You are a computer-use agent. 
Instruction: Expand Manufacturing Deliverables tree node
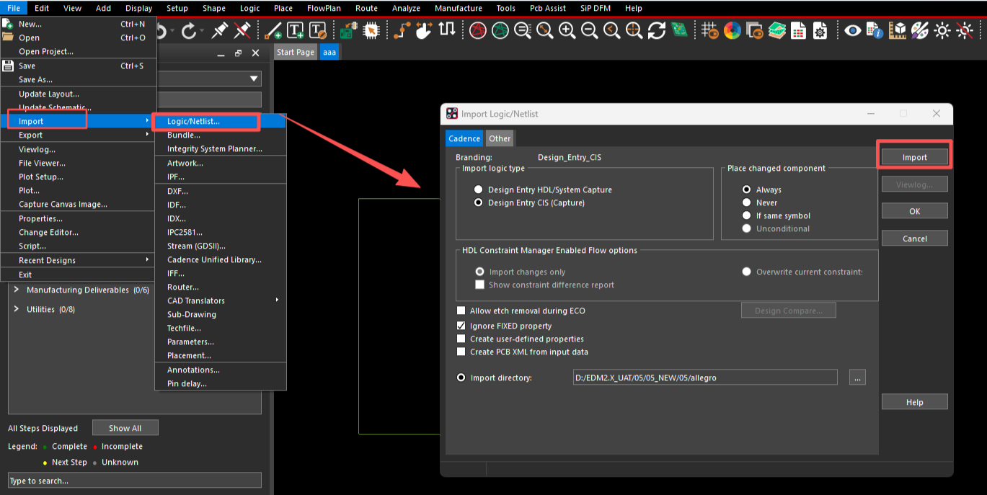(17, 290)
